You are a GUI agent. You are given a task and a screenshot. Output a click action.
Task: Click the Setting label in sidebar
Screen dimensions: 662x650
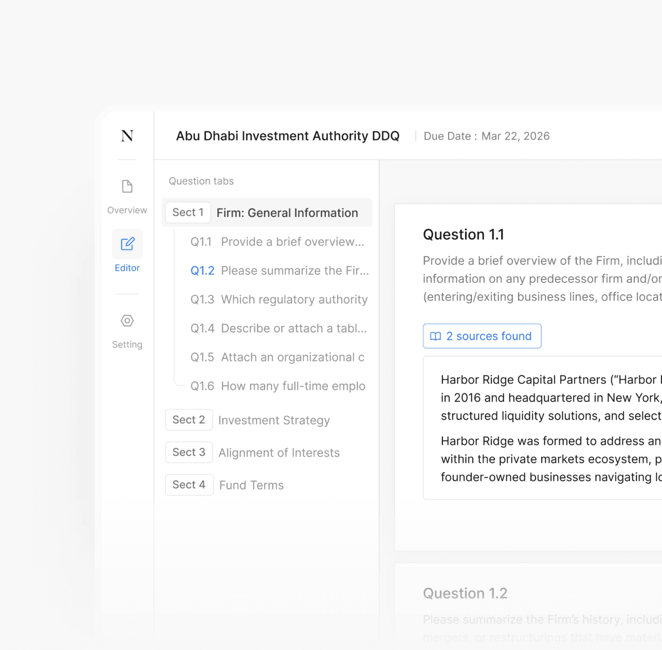pyautogui.click(x=127, y=345)
